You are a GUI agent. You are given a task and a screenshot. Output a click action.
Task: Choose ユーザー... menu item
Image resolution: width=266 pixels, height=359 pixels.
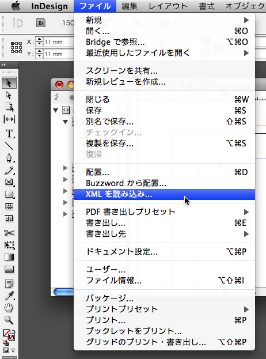tap(165, 270)
